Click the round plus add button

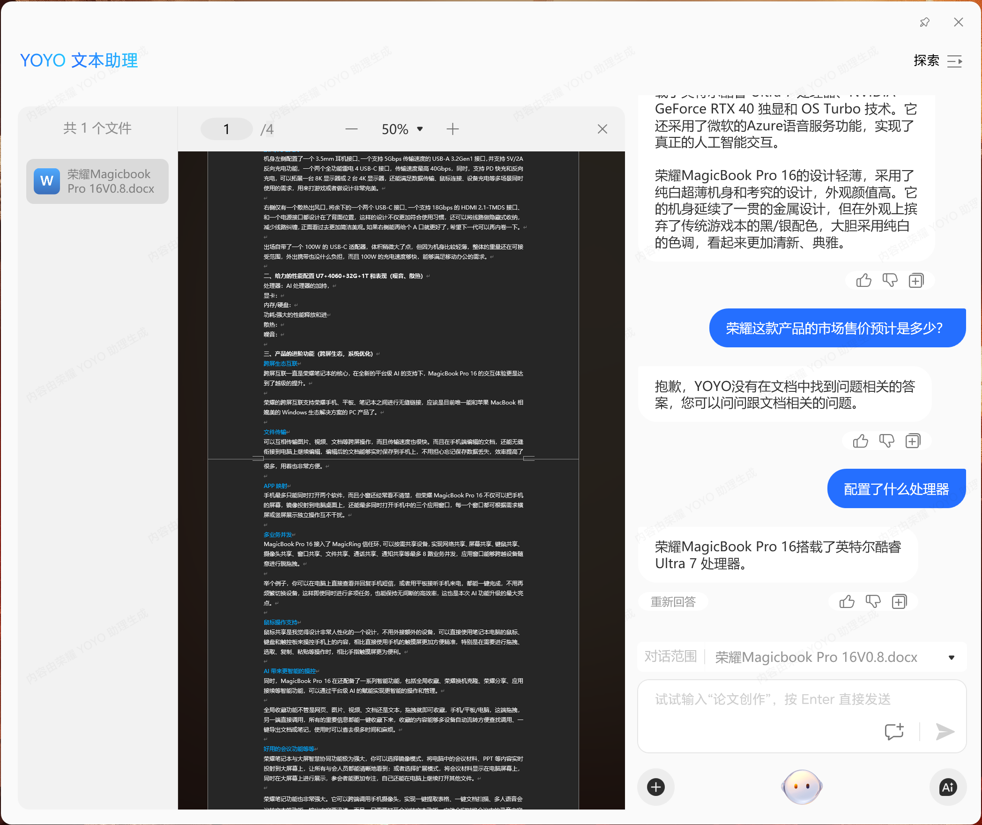pyautogui.click(x=656, y=787)
